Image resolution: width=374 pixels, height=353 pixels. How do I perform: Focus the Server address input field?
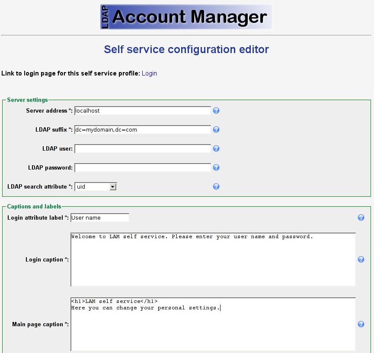143,111
